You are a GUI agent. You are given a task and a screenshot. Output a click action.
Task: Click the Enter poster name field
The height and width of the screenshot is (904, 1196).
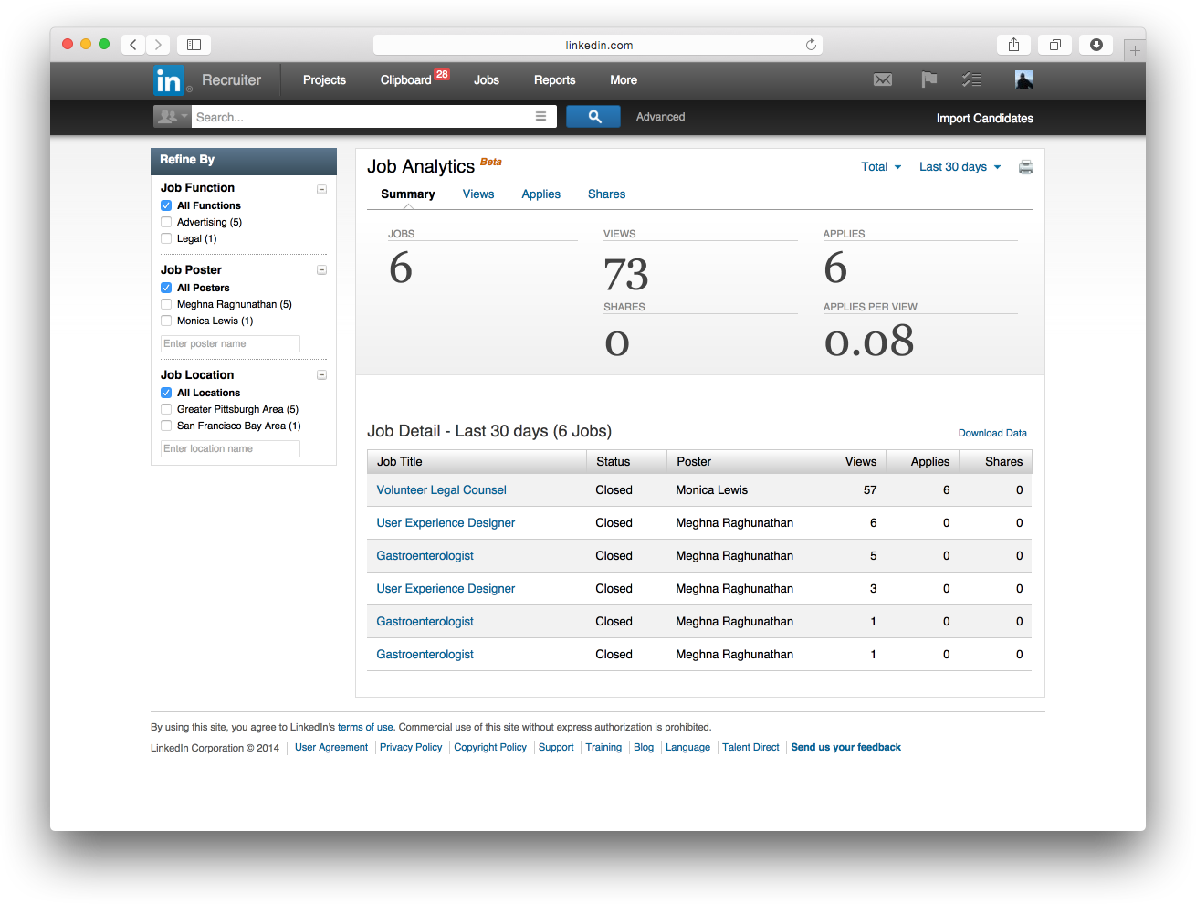230,344
